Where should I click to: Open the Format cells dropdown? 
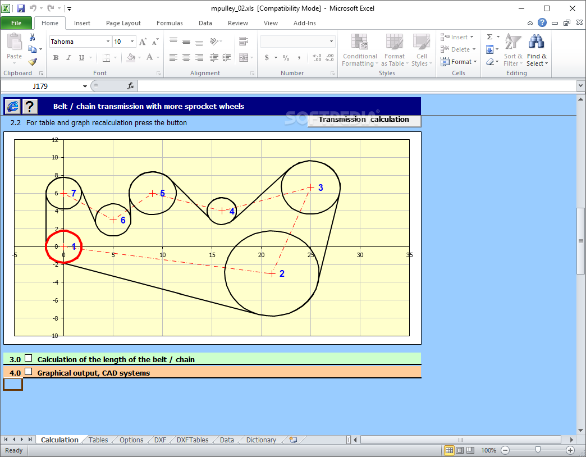[x=459, y=62]
